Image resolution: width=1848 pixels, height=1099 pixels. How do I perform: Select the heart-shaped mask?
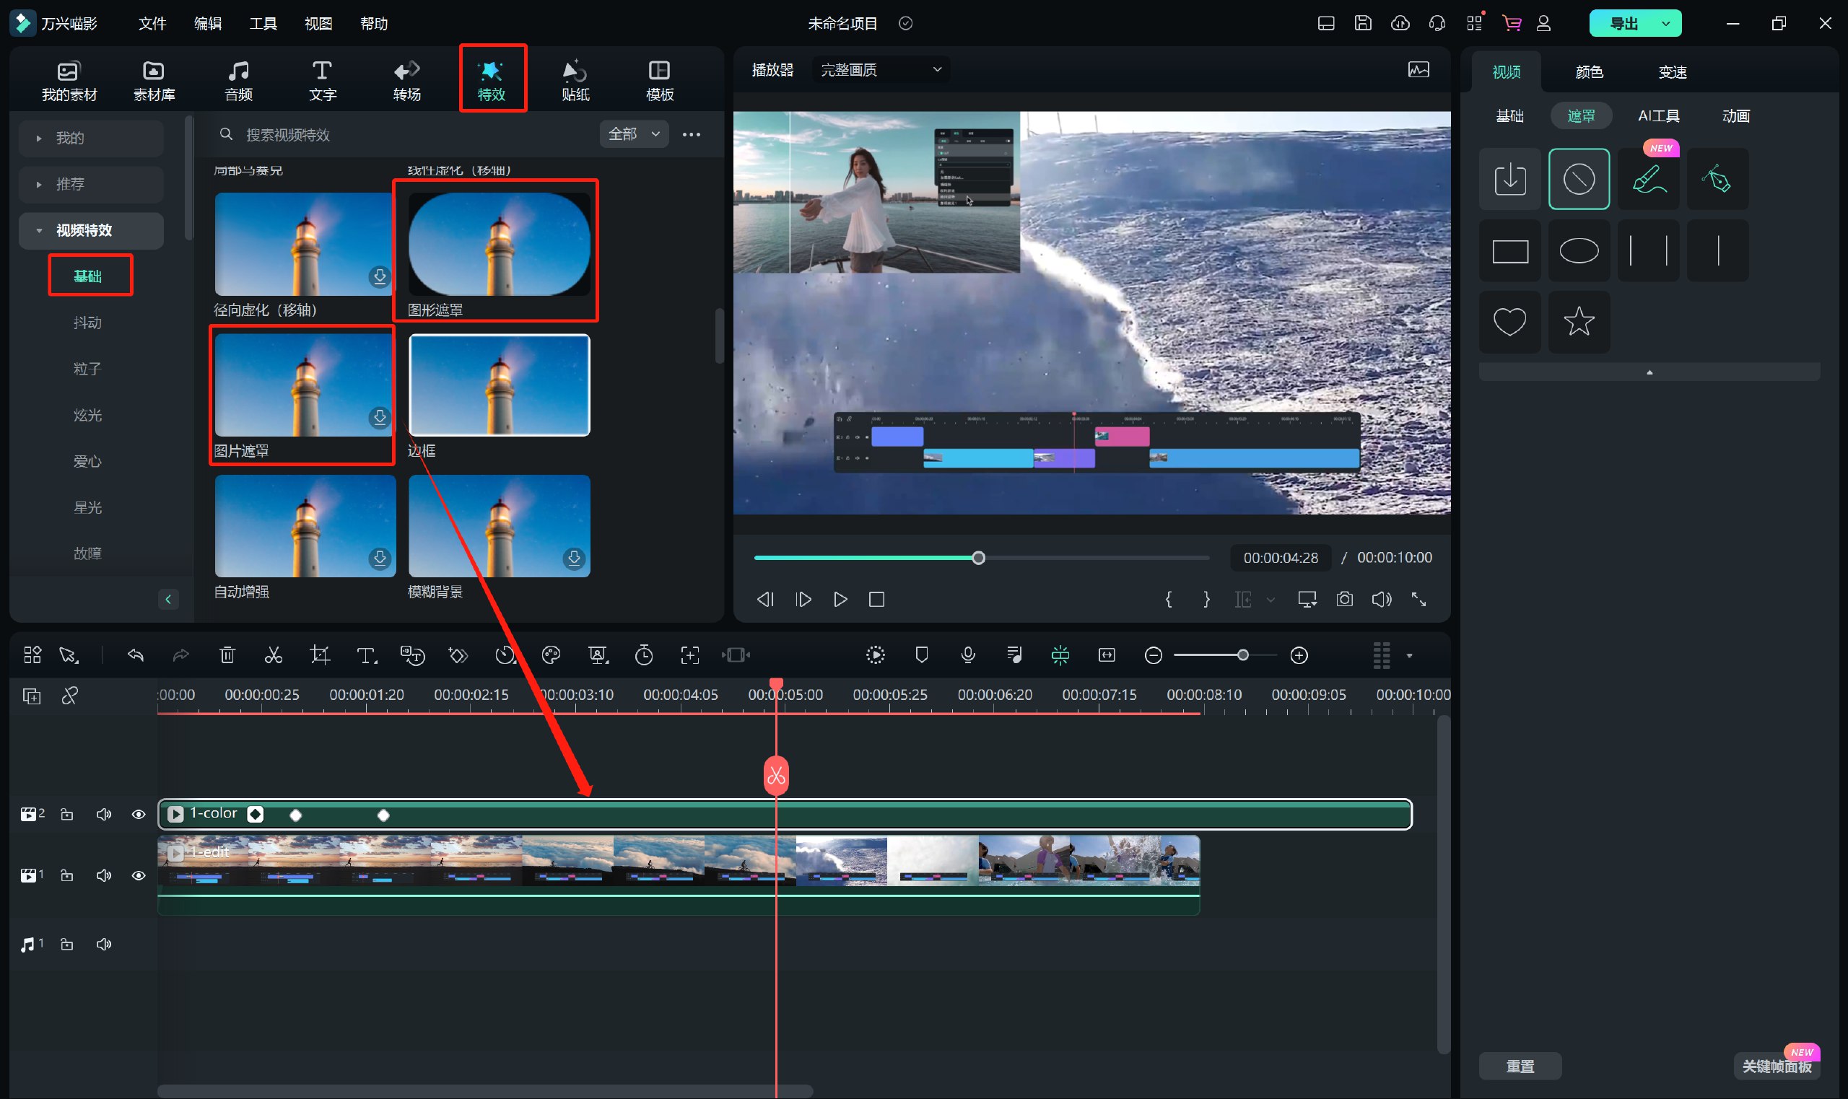pos(1509,321)
